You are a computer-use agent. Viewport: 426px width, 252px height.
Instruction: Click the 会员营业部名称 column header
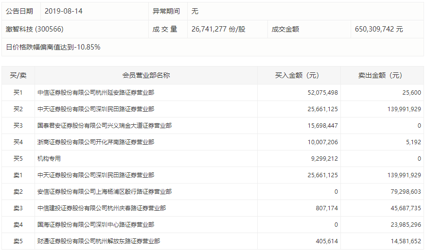(x=146, y=75)
